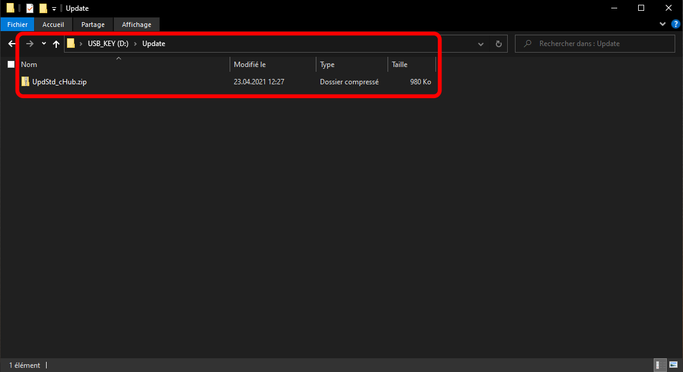Go forward with the right arrow
This screenshot has height=372, width=683.
[x=30, y=44]
